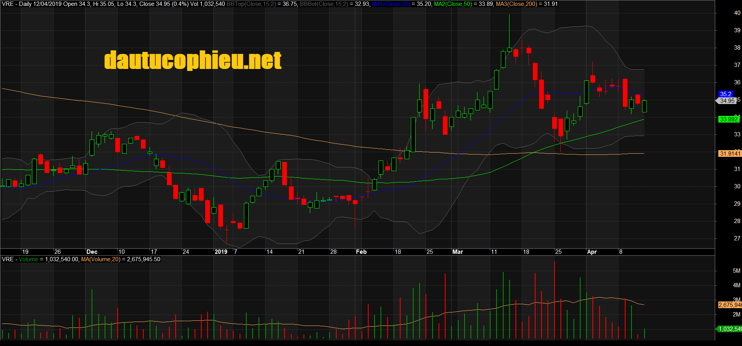Click the Apr month marker on date axis
This screenshot has height=346, width=742.
[592, 252]
